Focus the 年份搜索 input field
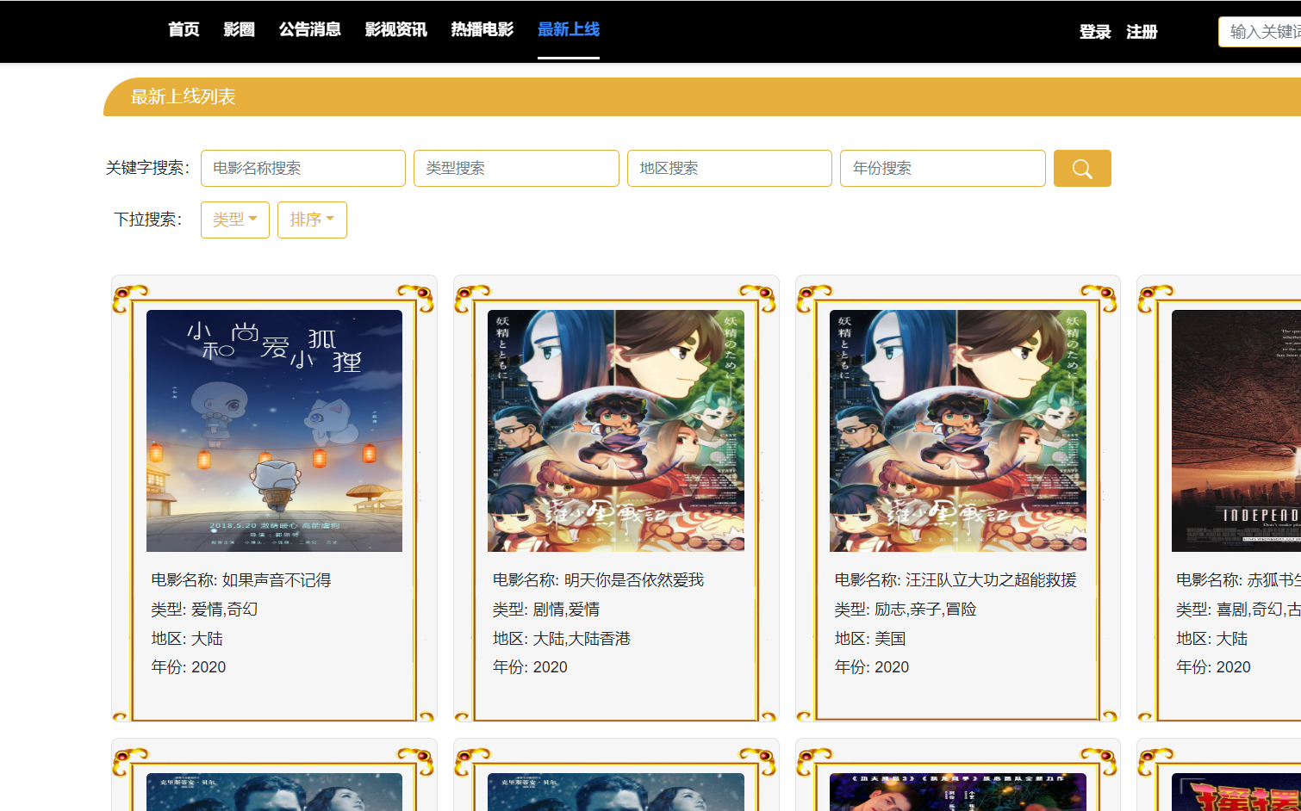The image size is (1301, 811). [943, 168]
